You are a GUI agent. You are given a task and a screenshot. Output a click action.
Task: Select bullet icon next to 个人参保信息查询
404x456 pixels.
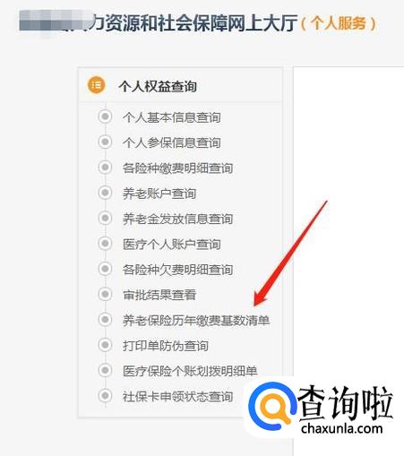105,142
